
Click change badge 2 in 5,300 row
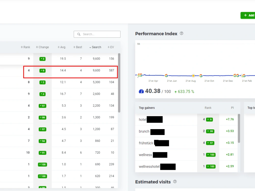click(x=42, y=82)
